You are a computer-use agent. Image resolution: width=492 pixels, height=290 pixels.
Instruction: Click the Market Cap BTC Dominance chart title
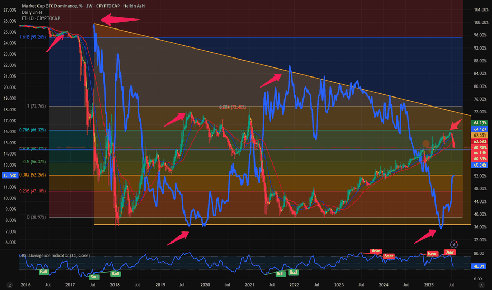coord(83,6)
